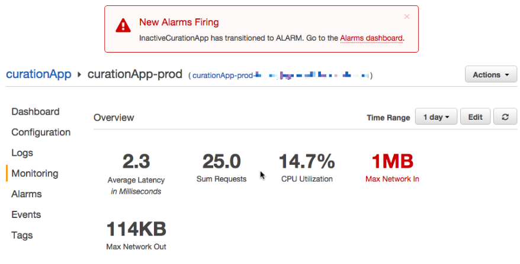Screen dimensions: 520x264
Task: Go to curationApp application breadcrumb
Action: (x=38, y=74)
